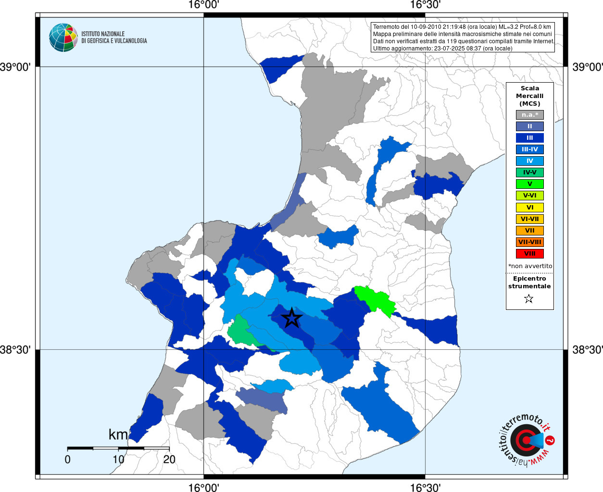603x492 pixels.
Task: Select the red intensity VIII swatch
Action: (x=530, y=254)
